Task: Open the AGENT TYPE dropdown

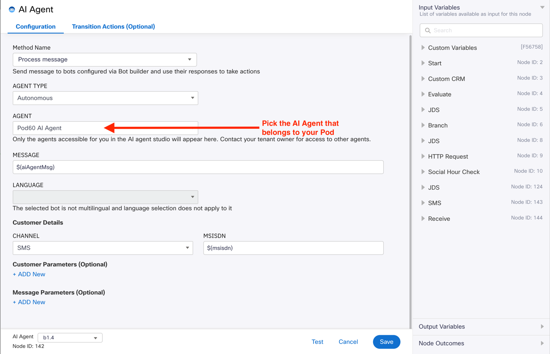Action: [105, 98]
